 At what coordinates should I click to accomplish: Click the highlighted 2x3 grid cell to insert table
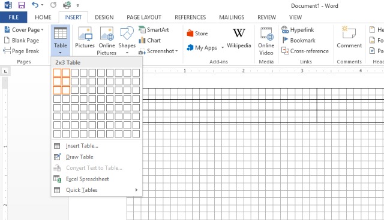tap(66, 90)
